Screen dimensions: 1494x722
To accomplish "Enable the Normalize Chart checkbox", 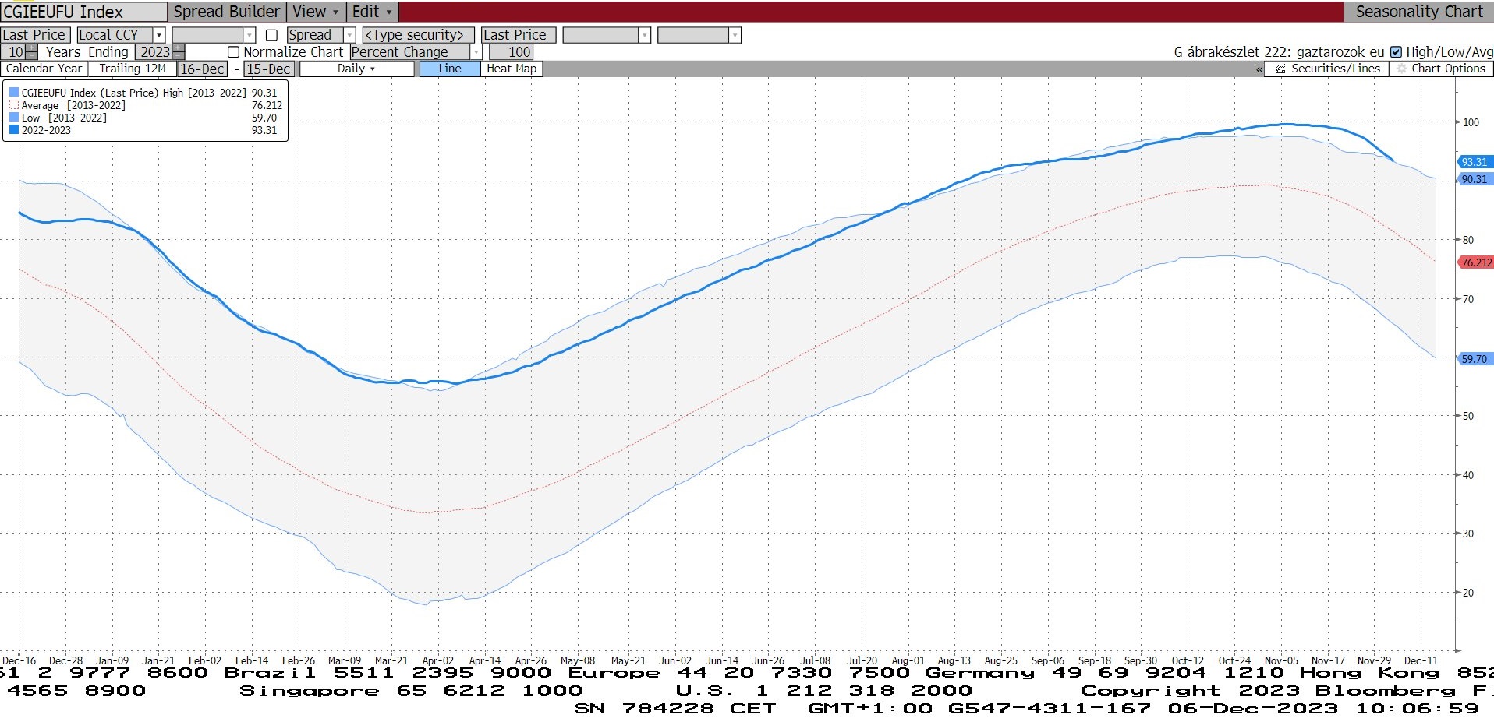I will (233, 52).
